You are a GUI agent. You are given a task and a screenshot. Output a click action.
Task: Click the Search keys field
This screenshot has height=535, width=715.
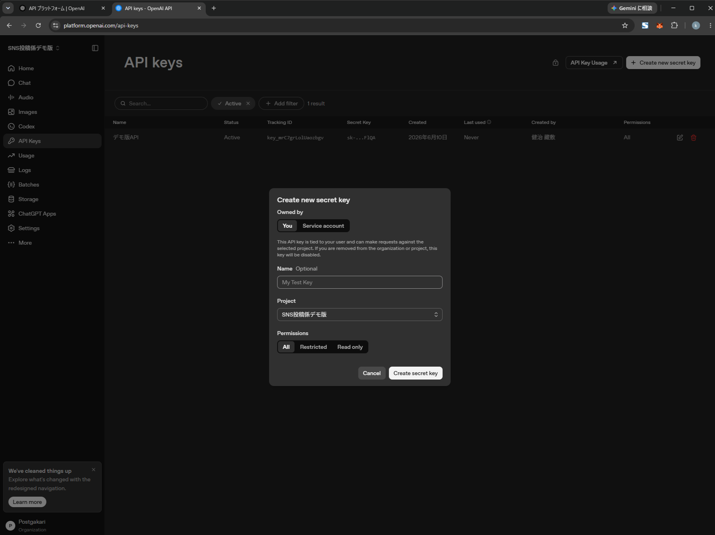pos(161,103)
